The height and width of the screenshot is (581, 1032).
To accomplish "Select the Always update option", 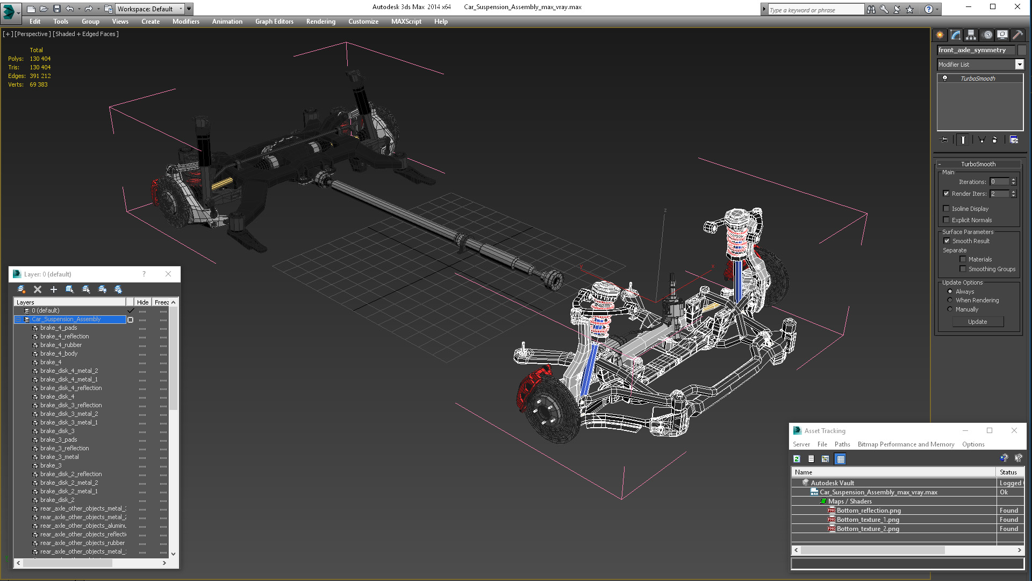I will click(x=950, y=292).
